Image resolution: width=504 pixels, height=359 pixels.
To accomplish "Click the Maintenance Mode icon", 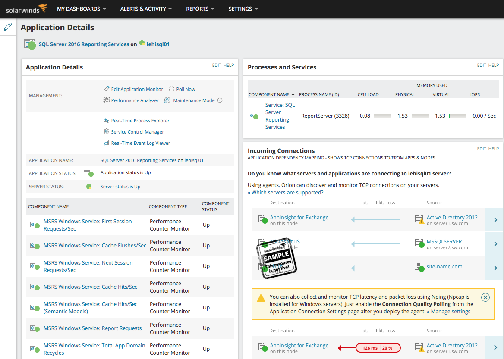I will tap(167, 100).
